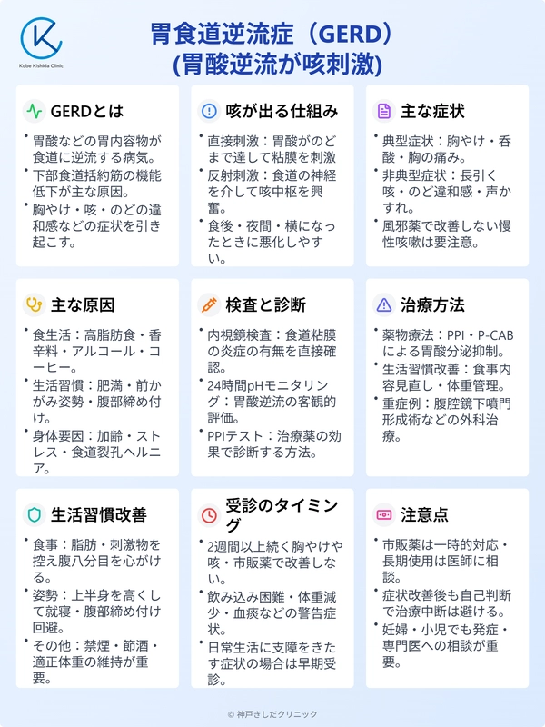Image resolution: width=545 pixels, height=727 pixels.
Task: Click the shield icon beside 生活習慣改善
Action: click(35, 514)
